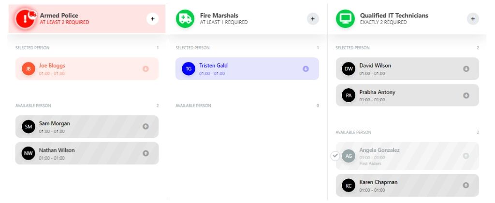Viewport: 495px width, 203px height.
Task: Click plus button for Qualified IT Technicians
Action: click(x=473, y=19)
